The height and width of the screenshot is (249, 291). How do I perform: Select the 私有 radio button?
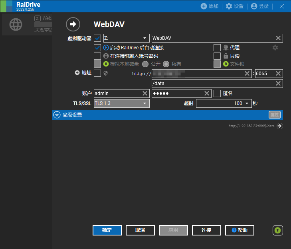(x=166, y=64)
